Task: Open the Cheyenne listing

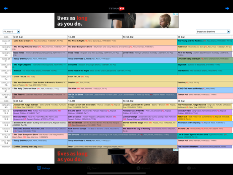Action: (122, 66)
